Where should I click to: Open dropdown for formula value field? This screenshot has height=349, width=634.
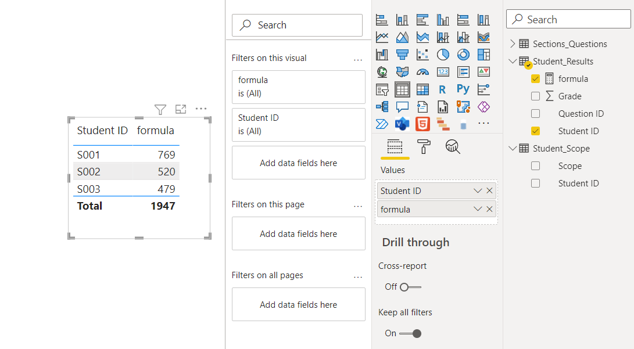point(478,209)
